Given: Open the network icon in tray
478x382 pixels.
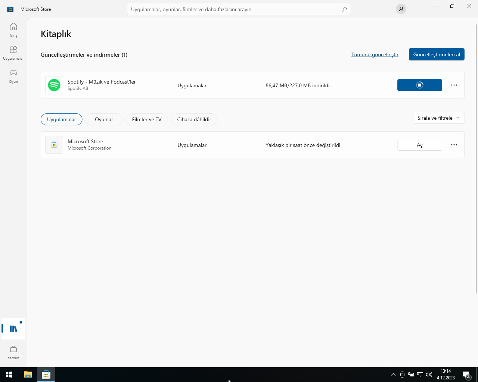Looking at the screenshot, I should [420, 375].
